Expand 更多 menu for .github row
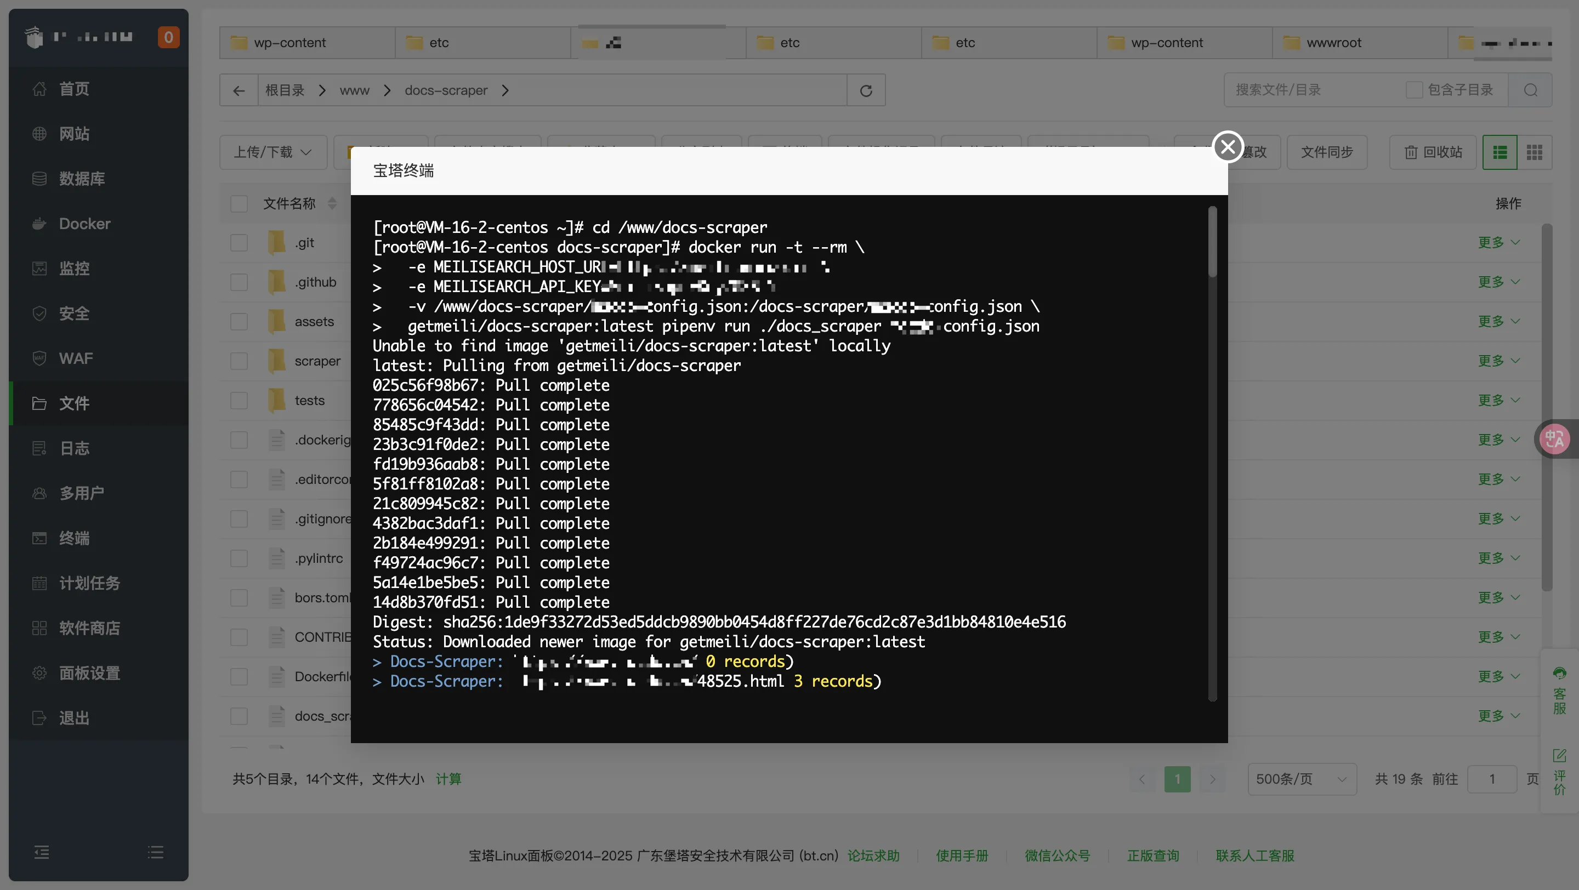The height and width of the screenshot is (890, 1579). (1498, 282)
